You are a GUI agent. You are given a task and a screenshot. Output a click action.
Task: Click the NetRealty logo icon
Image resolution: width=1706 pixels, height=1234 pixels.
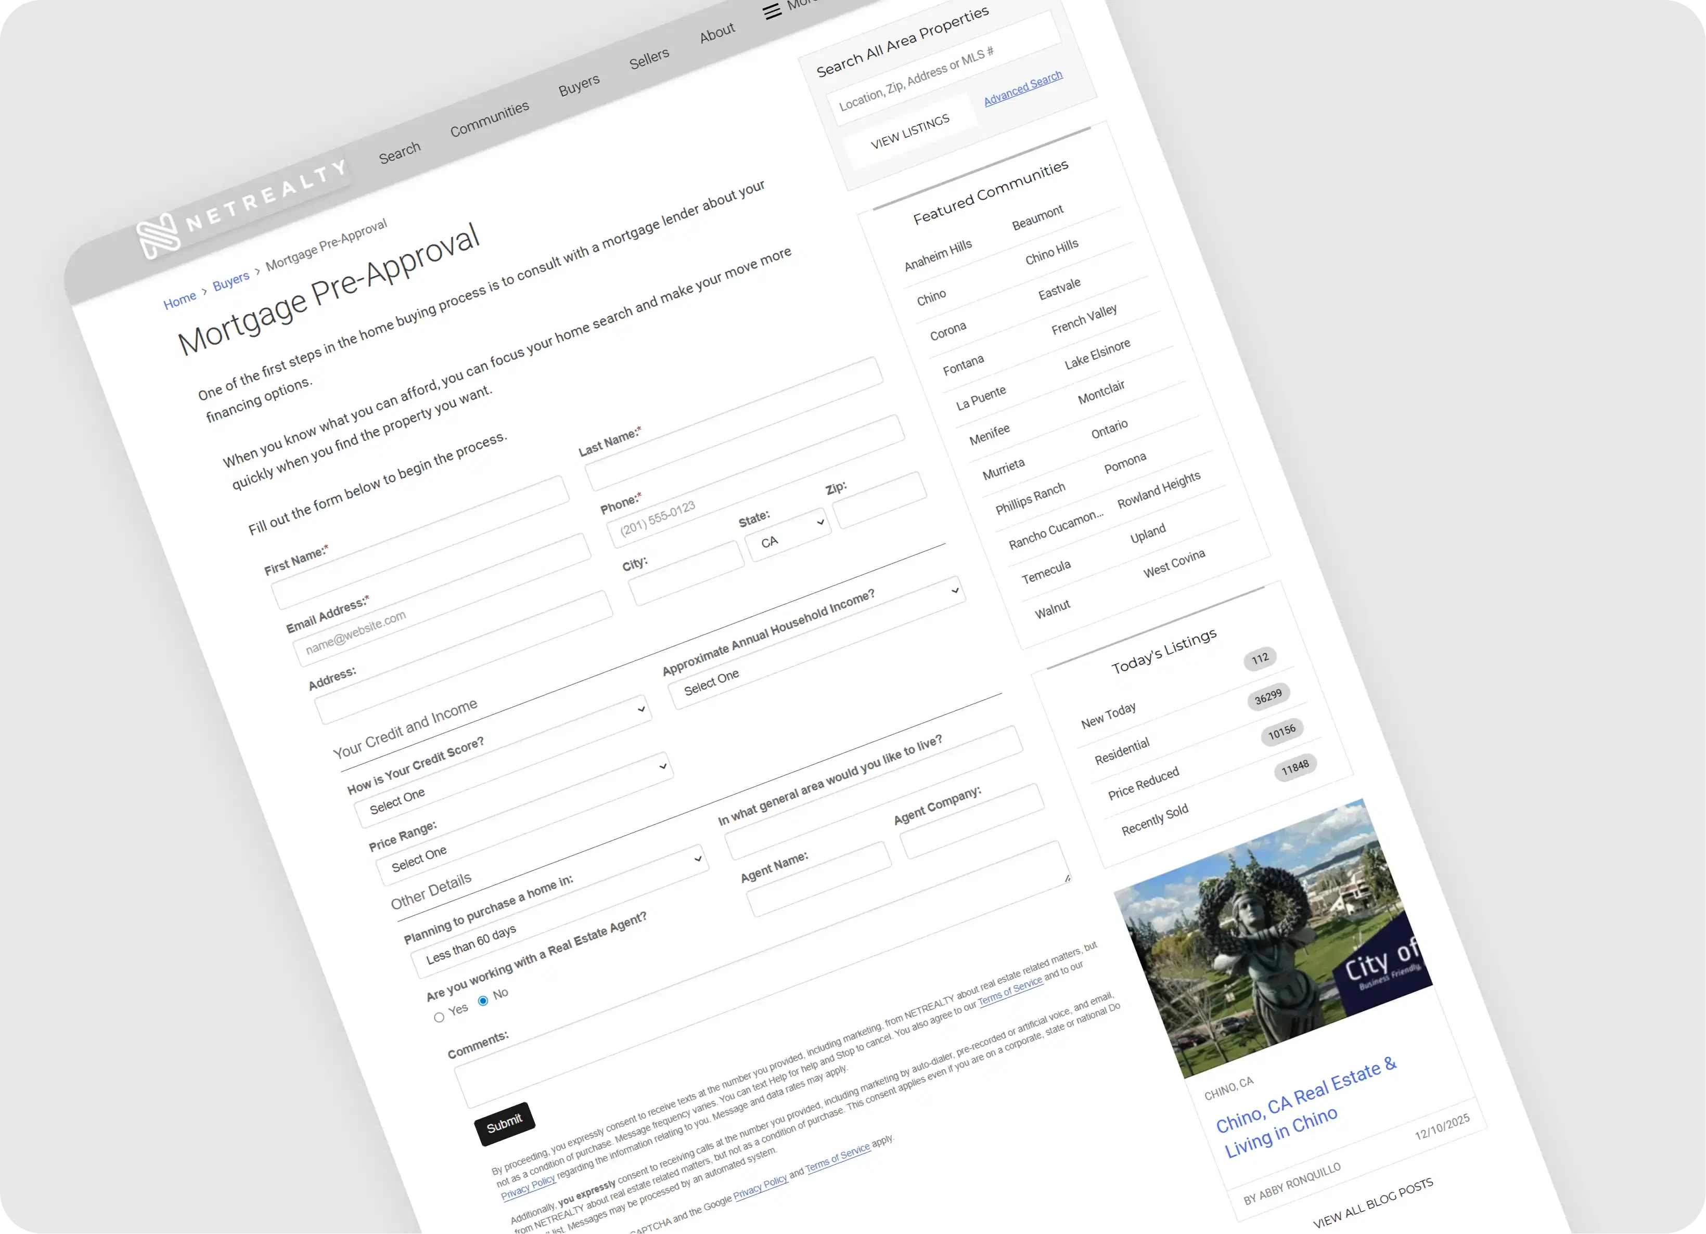click(158, 236)
